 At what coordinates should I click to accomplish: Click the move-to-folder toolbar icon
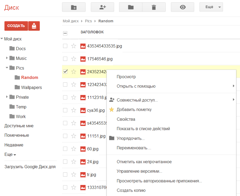(x=131, y=7)
